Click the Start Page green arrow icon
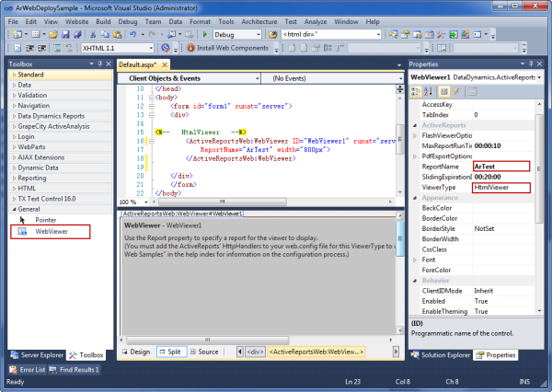The height and width of the screenshot is (392, 552). (454, 35)
